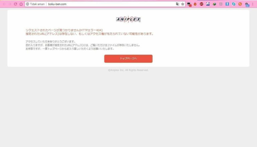The image size is (257, 147).
Task: Open the flame extension icon
Action: [x=195, y=4]
